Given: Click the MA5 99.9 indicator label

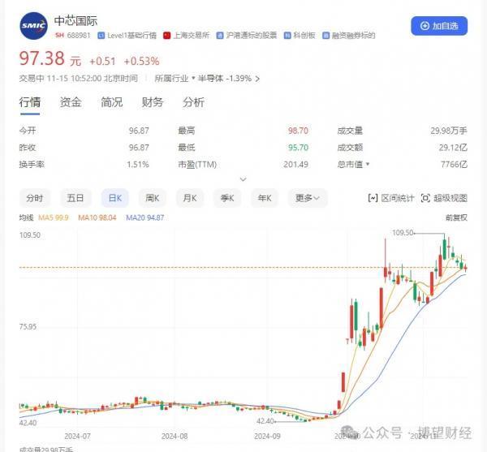Looking at the screenshot, I should [x=53, y=217].
